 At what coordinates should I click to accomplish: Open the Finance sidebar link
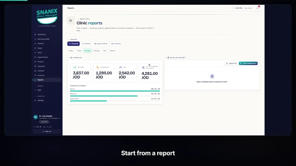click(x=47, y=62)
